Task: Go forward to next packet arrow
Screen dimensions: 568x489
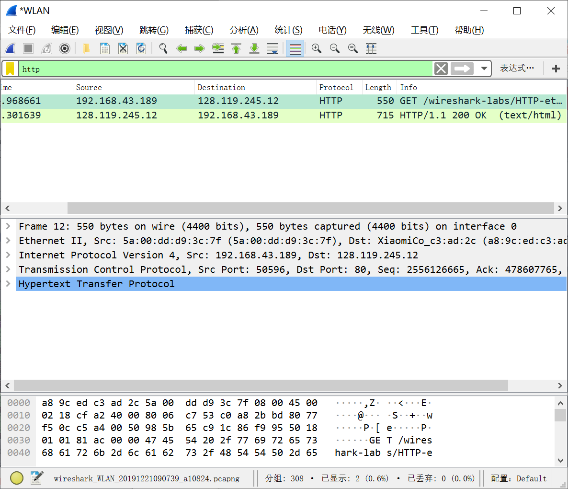Action: pos(200,48)
